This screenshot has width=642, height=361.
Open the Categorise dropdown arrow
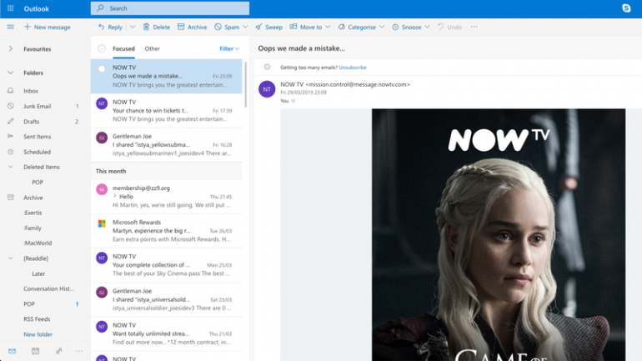pyautogui.click(x=382, y=27)
